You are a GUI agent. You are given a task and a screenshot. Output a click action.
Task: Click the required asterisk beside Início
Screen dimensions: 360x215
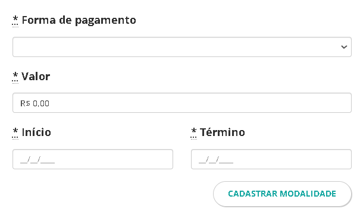point(15,133)
